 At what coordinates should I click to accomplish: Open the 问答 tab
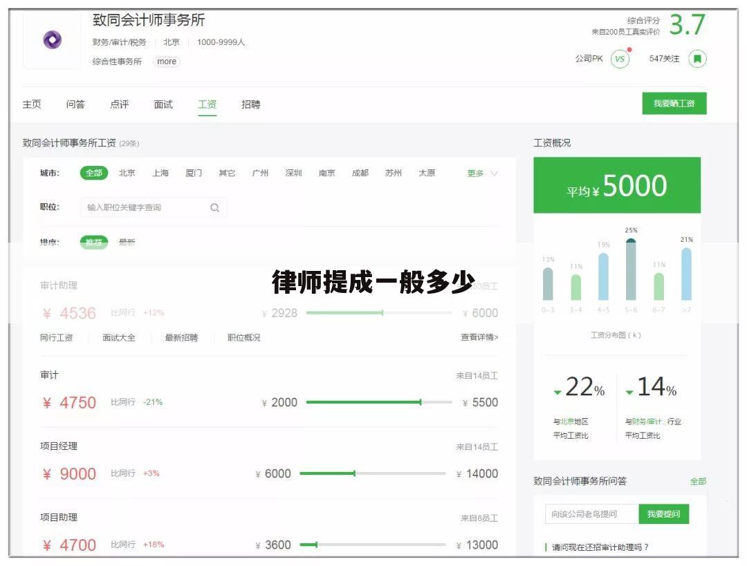pyautogui.click(x=76, y=104)
